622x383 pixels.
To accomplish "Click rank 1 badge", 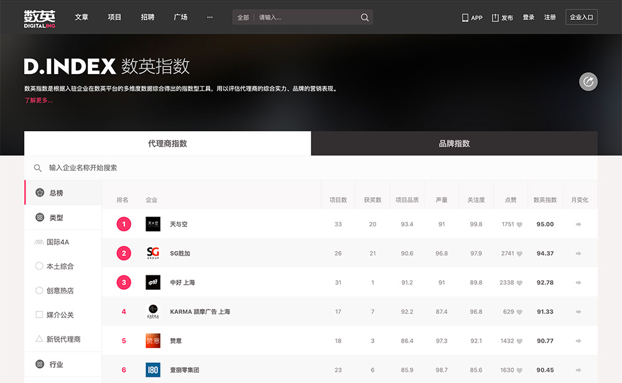I will (124, 224).
